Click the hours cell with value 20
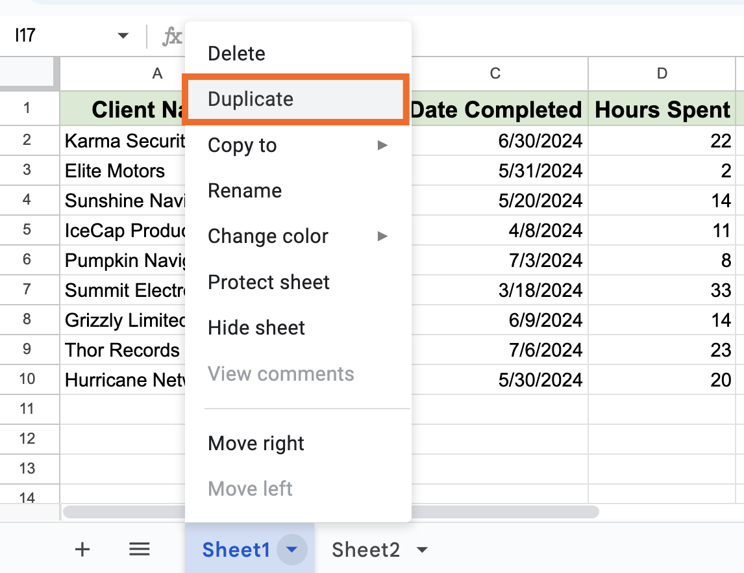 point(662,380)
